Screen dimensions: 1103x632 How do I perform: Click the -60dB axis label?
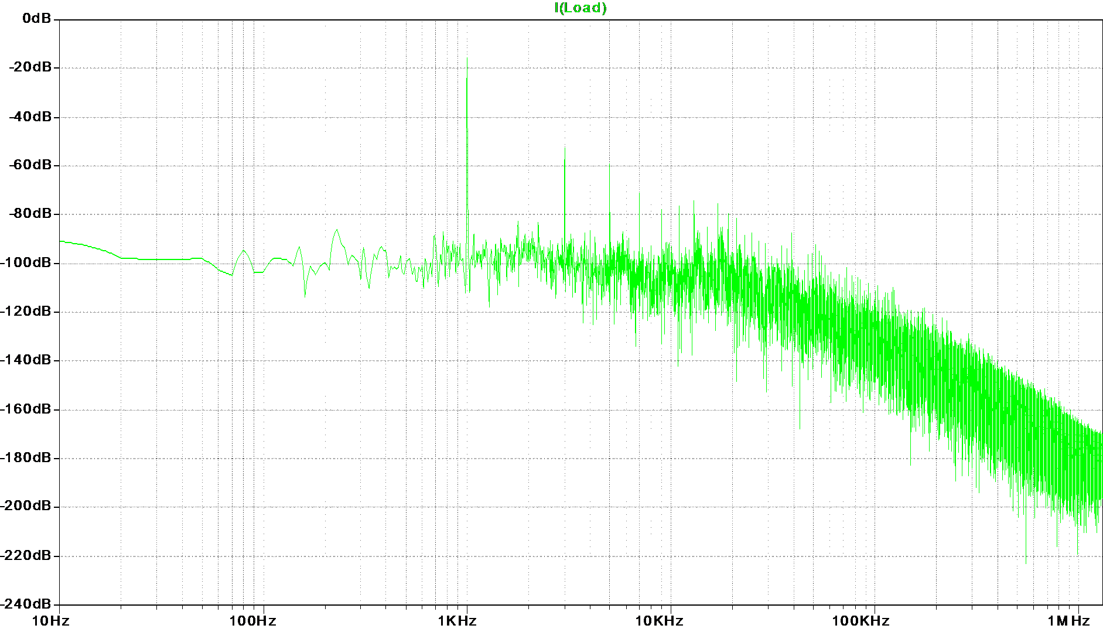click(30, 165)
